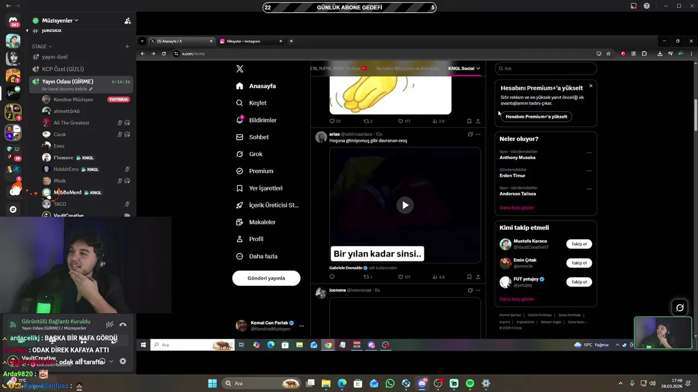Open Chrome three-dot menu
This screenshot has height=392, width=698.
point(691,53)
